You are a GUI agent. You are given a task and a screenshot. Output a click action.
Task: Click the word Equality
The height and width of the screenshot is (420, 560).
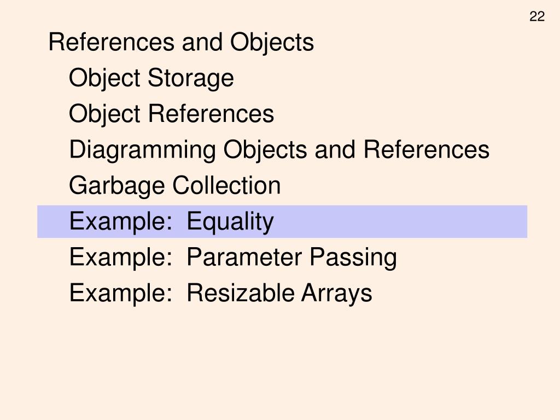pyautogui.click(x=230, y=221)
